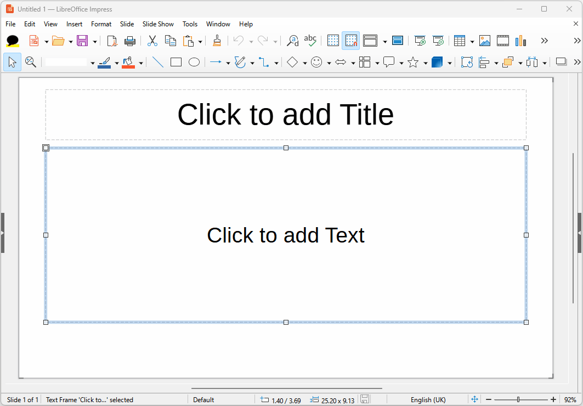
Task: Open the Save dropdown arrow
Action: (95, 42)
